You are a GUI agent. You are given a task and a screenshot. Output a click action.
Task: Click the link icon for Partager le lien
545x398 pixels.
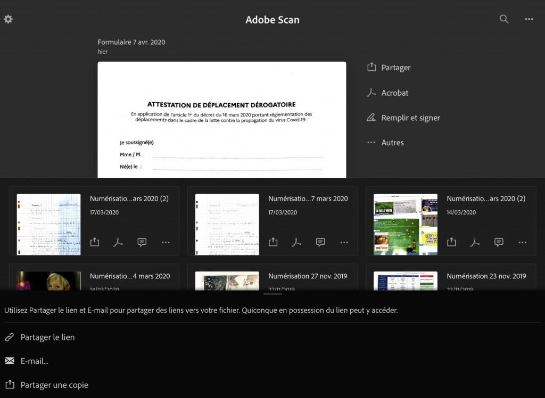10,337
